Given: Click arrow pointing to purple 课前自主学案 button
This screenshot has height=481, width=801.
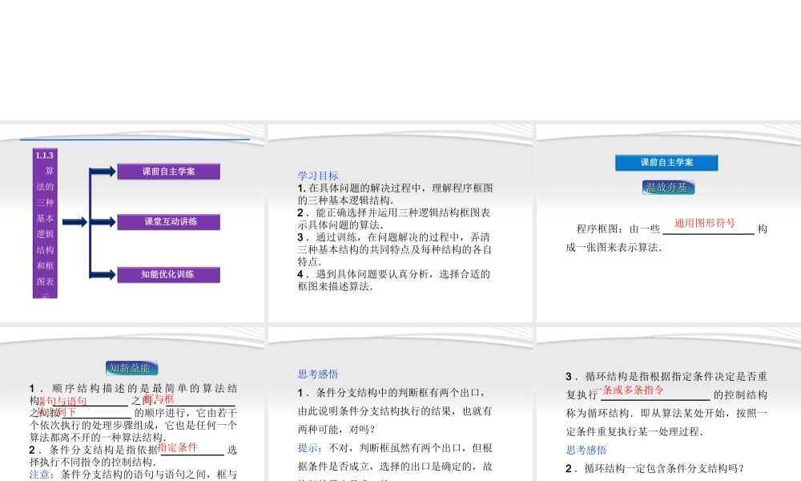Looking at the screenshot, I should (103, 172).
